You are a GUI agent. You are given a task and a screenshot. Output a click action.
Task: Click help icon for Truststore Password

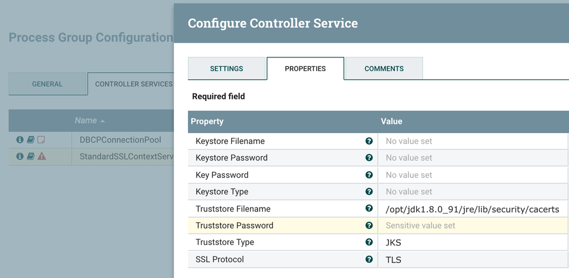point(369,226)
